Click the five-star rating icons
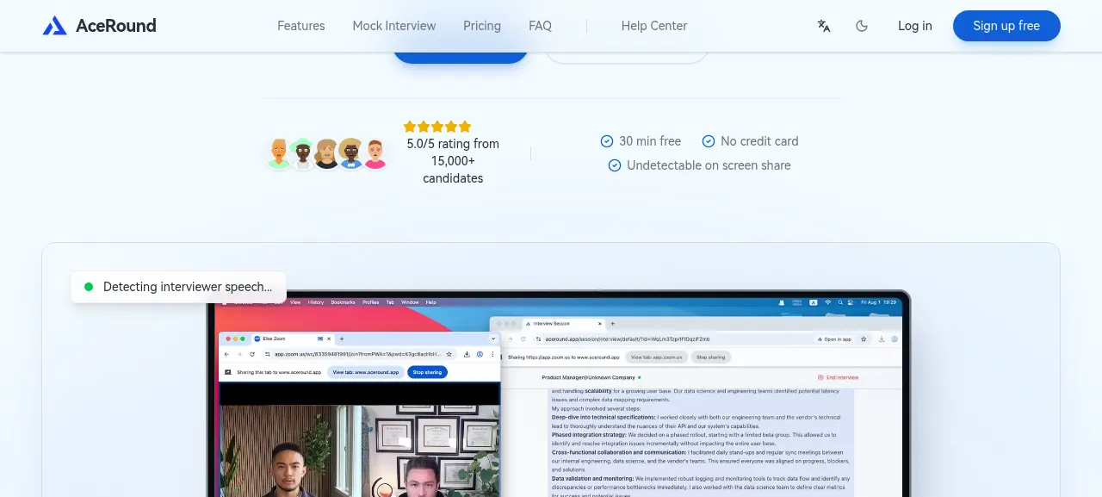The height and width of the screenshot is (497, 1102). tap(437, 127)
